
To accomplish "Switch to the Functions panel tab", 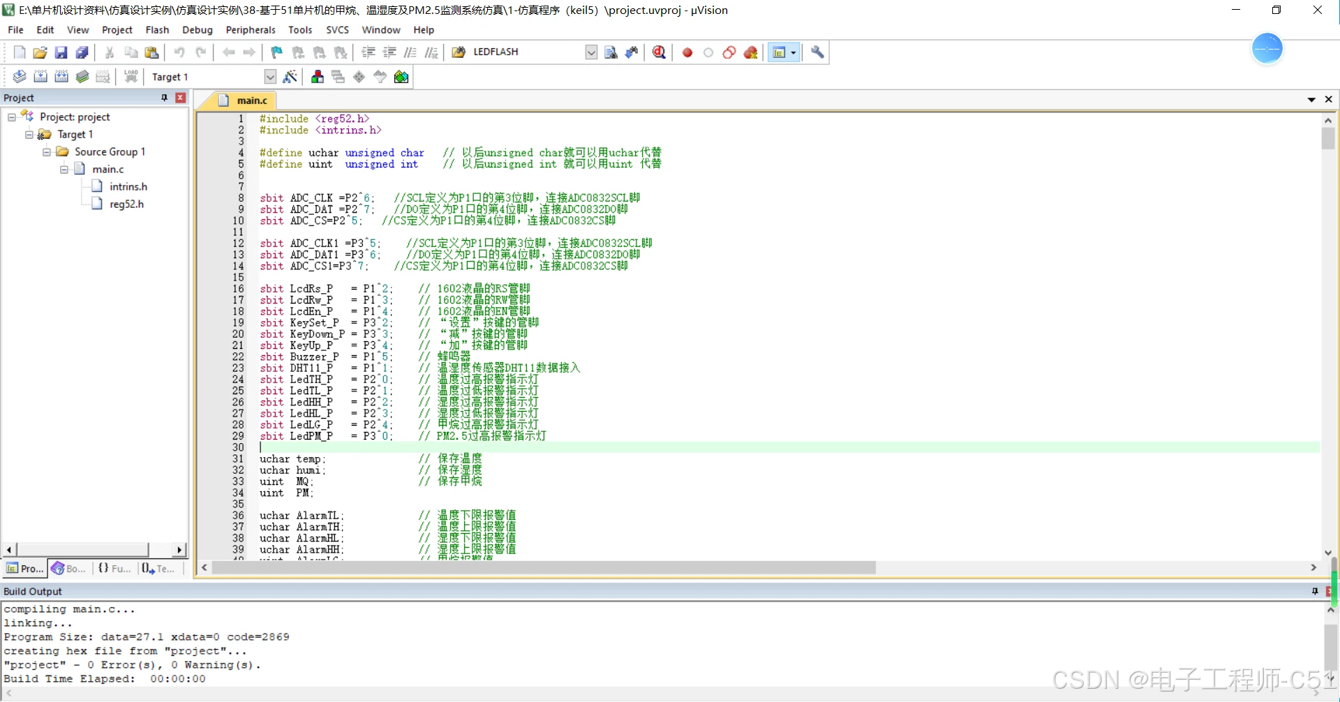I will (x=115, y=569).
